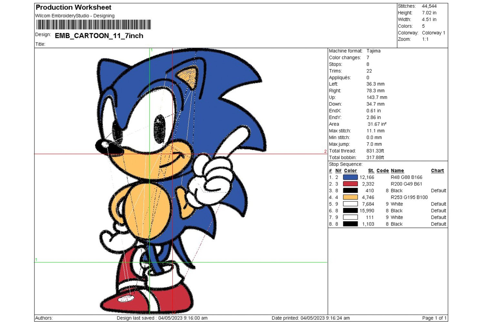Select thread name "R200 G49 B61"
Viewport: 484px width, 322px height.
(x=407, y=184)
